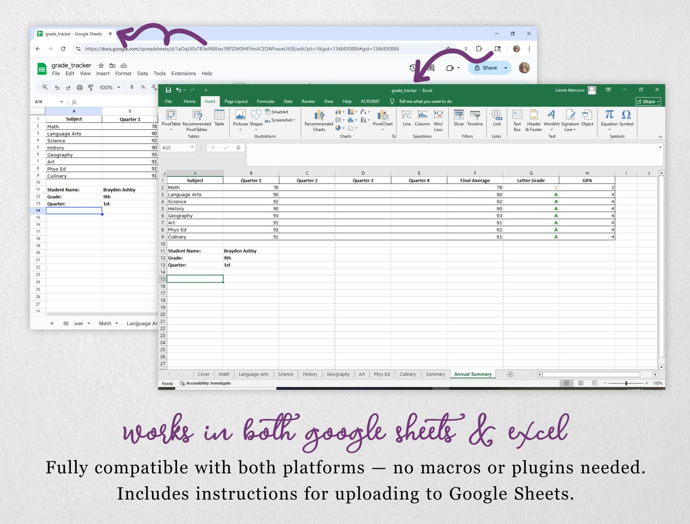Insert an Object in Excel

pos(587,118)
